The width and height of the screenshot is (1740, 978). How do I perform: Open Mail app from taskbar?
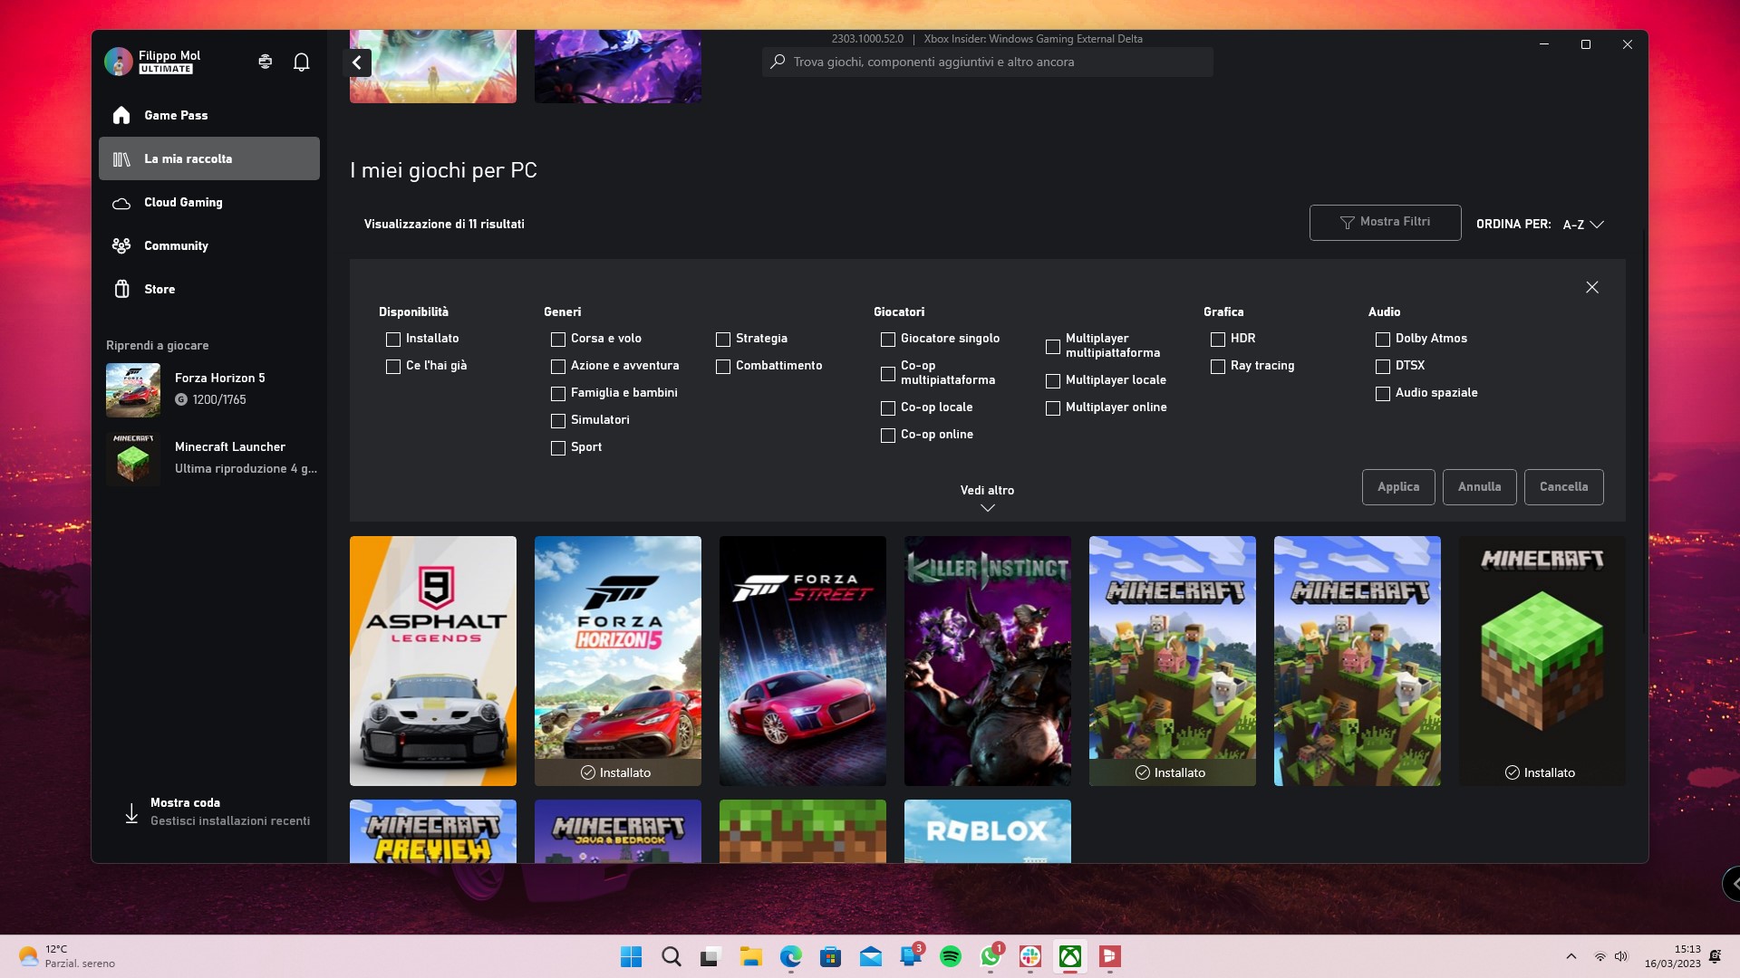point(871,956)
